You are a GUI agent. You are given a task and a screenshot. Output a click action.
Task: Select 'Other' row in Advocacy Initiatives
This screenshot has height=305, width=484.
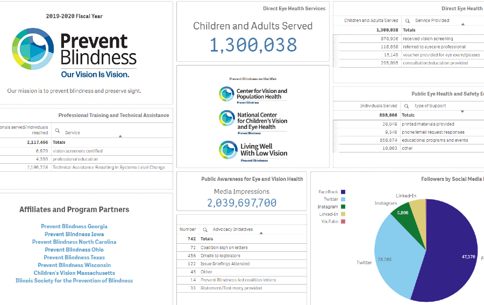pos(241,272)
